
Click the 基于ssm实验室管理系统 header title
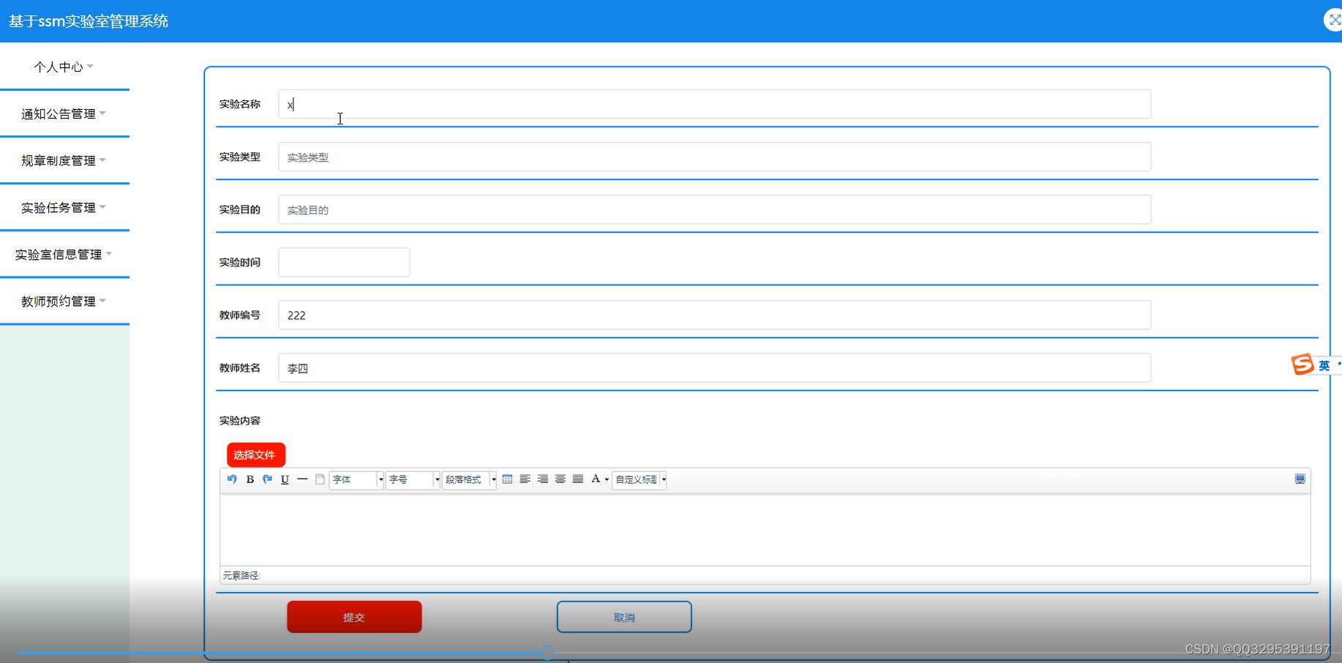[x=89, y=21]
